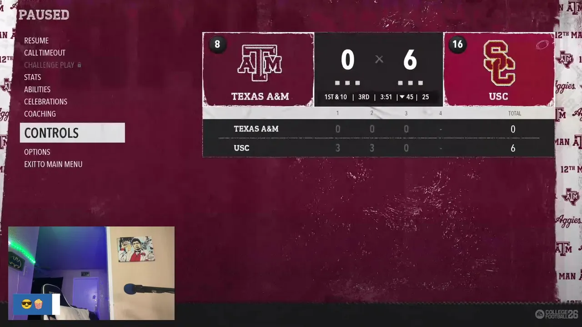
Task: Open the Stats menu item
Action: pyautogui.click(x=32, y=77)
